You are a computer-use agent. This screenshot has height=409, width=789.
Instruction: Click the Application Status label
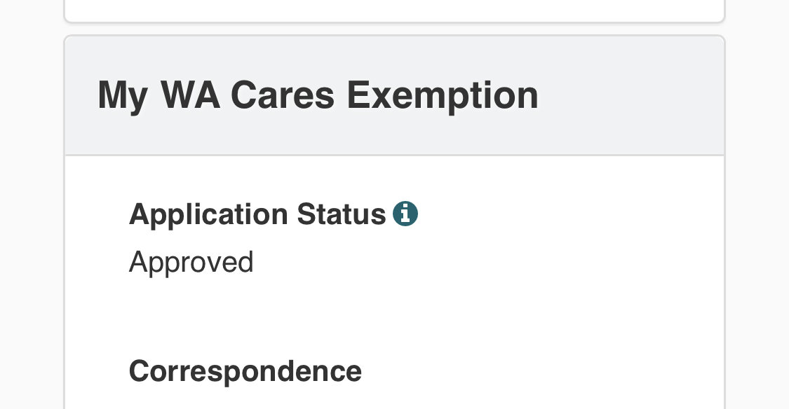tap(257, 215)
